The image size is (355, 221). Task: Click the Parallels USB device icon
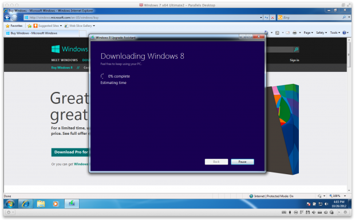pyautogui.click(x=290, y=212)
